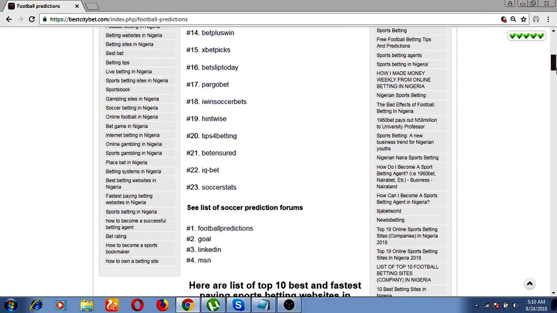Open Chrome's three-dot menu
557x313 pixels.
(548, 19)
